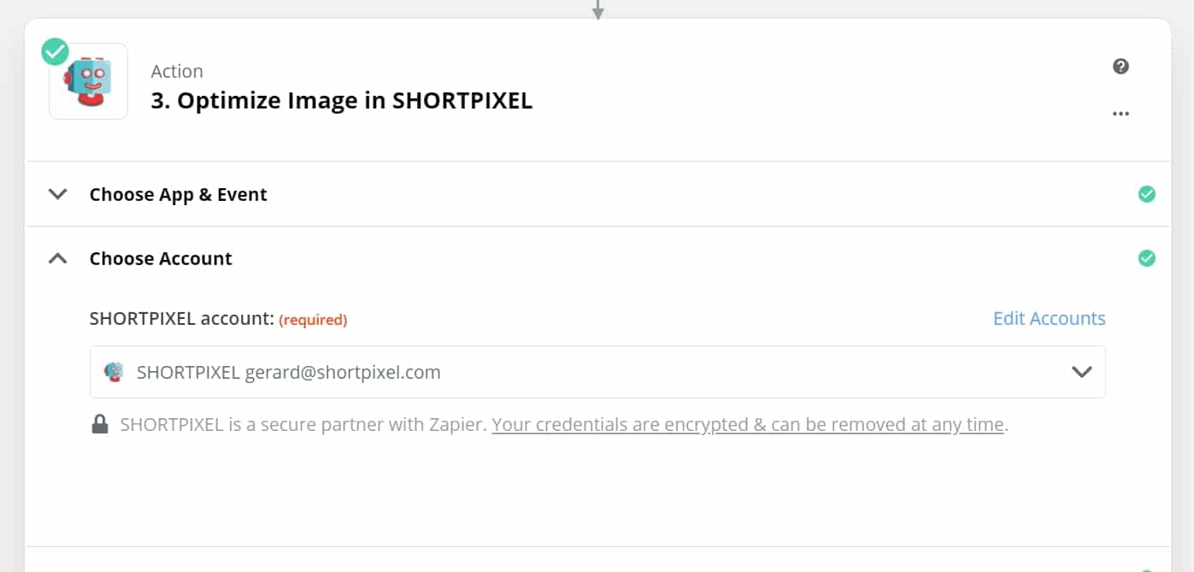Expand Choose App & Event with chevron

pos(57,194)
